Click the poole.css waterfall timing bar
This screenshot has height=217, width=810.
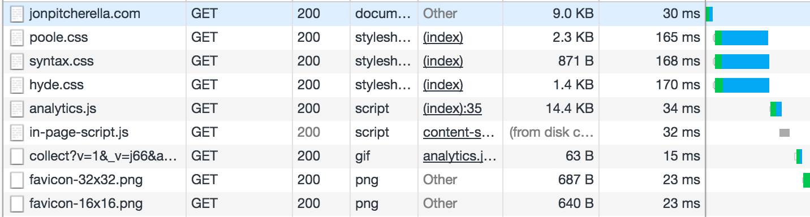742,38
